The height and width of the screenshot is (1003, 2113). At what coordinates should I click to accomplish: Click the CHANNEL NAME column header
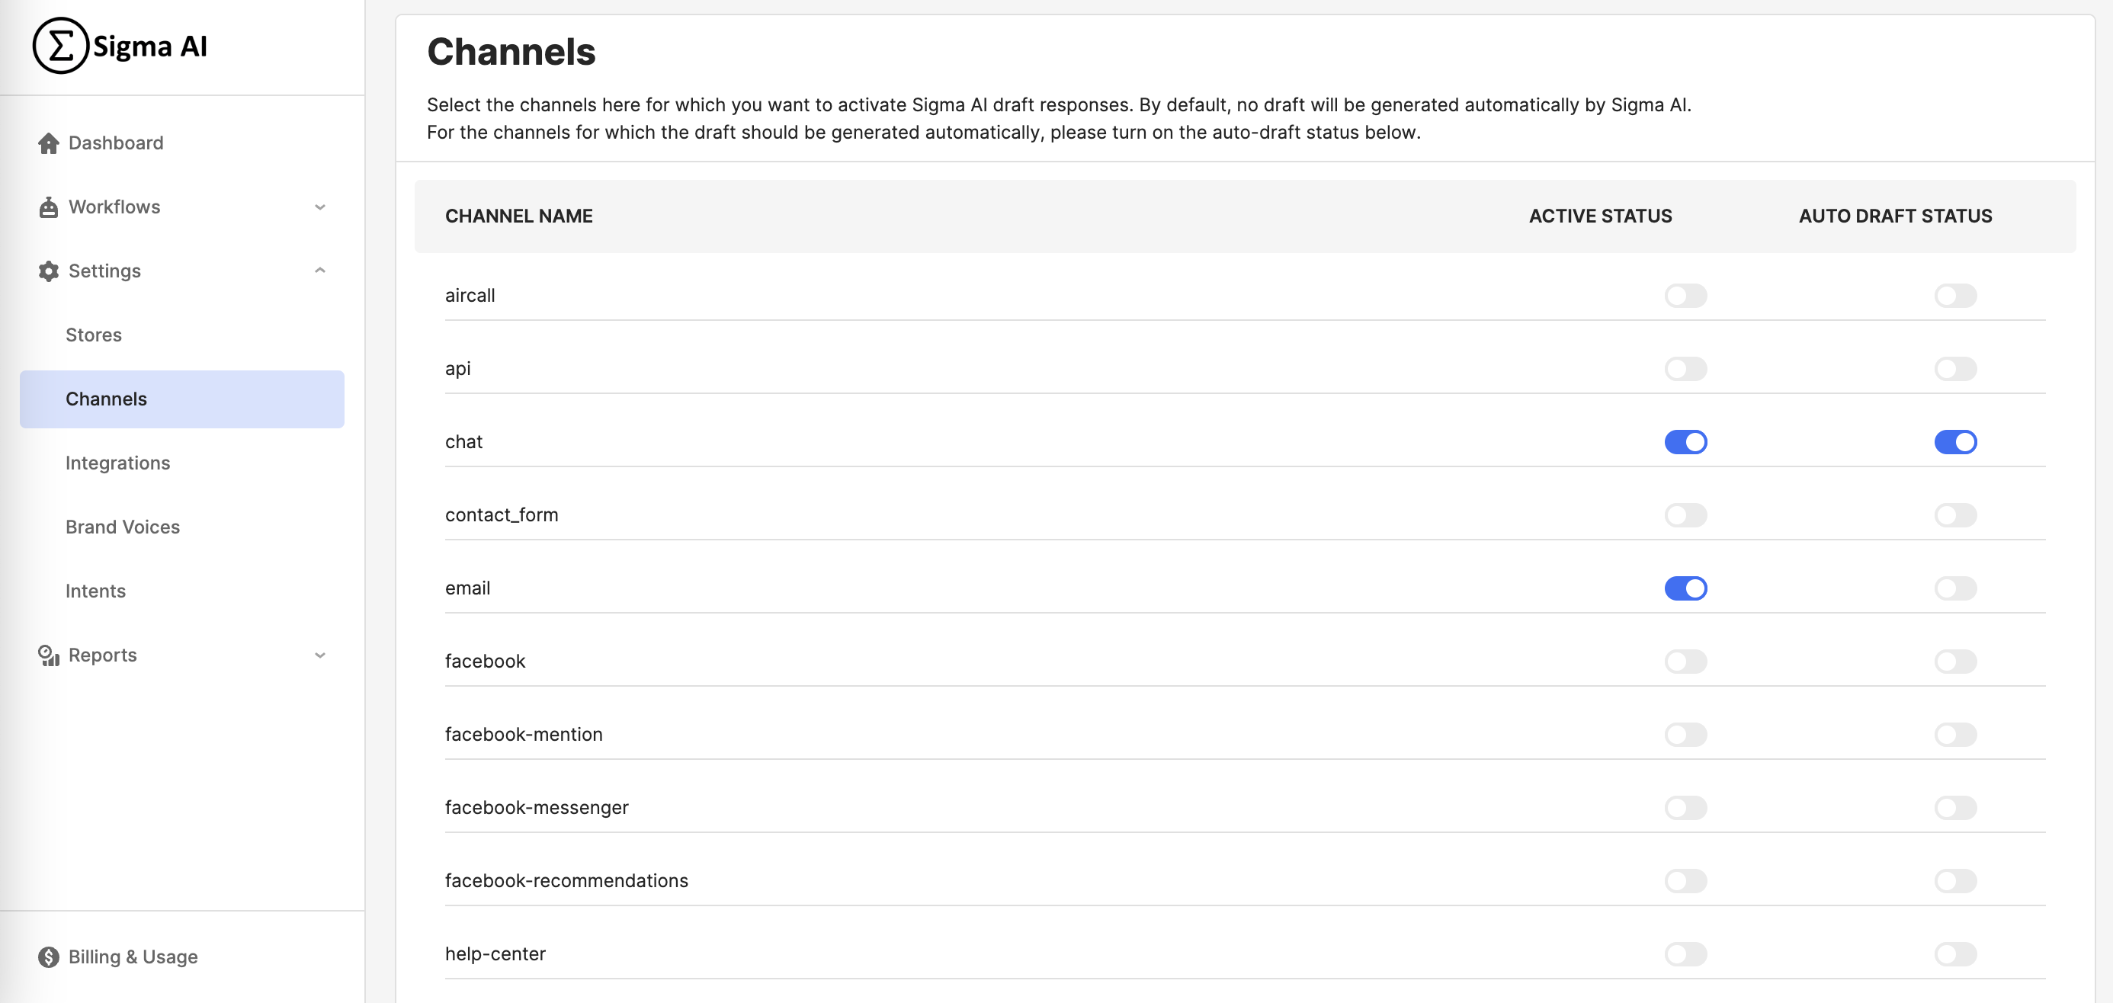[x=518, y=216]
